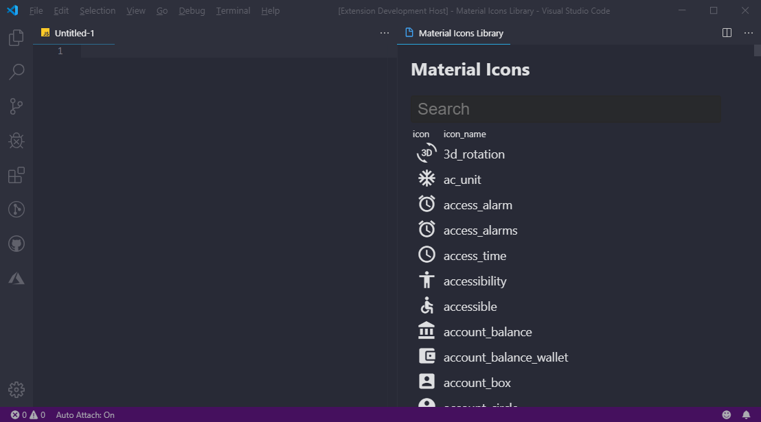761x422 pixels.
Task: Switch to the Material Icons Library tab
Action: pos(453,33)
